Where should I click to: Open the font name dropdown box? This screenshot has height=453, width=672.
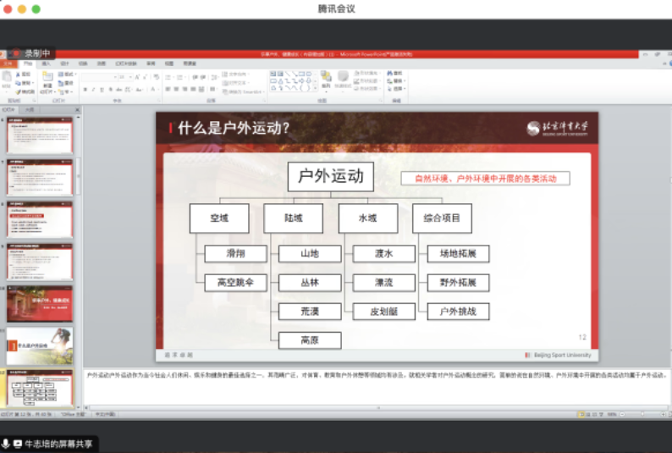point(98,76)
